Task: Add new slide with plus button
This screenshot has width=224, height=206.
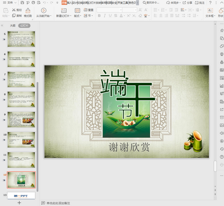Action: (x=19, y=203)
